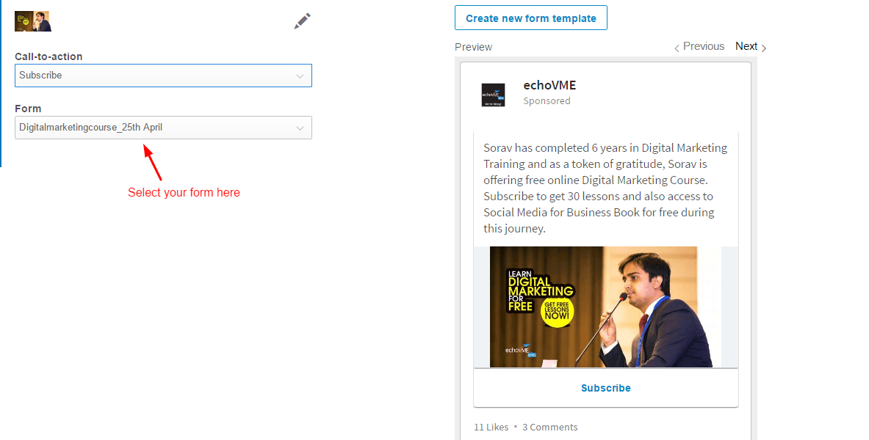Click Create new form template button

531,18
